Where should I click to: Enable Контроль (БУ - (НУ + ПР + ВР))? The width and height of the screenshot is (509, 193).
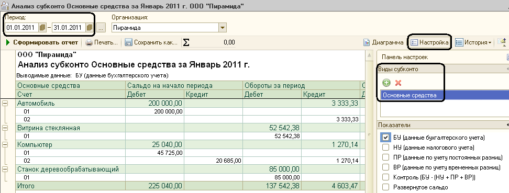coord(385,177)
